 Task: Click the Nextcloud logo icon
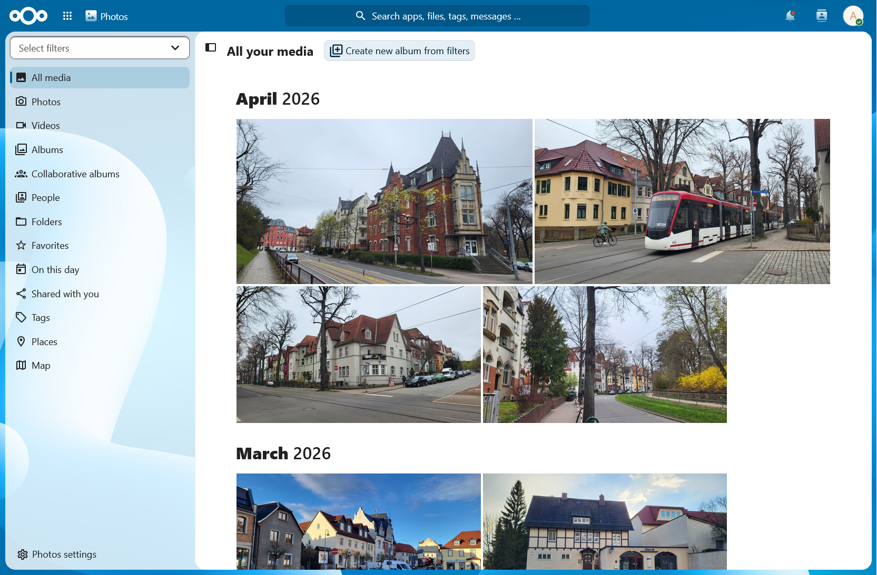point(28,16)
